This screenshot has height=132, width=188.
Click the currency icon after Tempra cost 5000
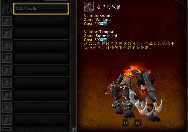(105, 40)
